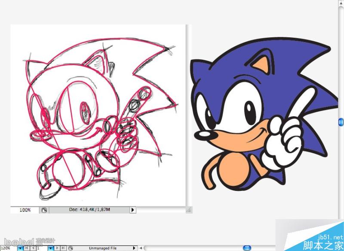
Task: Go to the first artboard
Action: pyautogui.click(x=27, y=248)
